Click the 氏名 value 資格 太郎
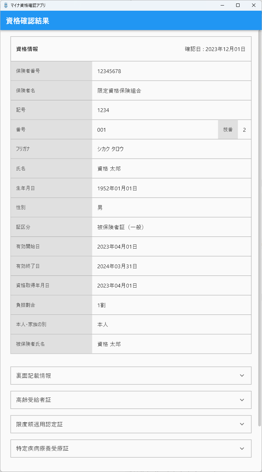This screenshot has height=472, width=262. tap(109, 169)
